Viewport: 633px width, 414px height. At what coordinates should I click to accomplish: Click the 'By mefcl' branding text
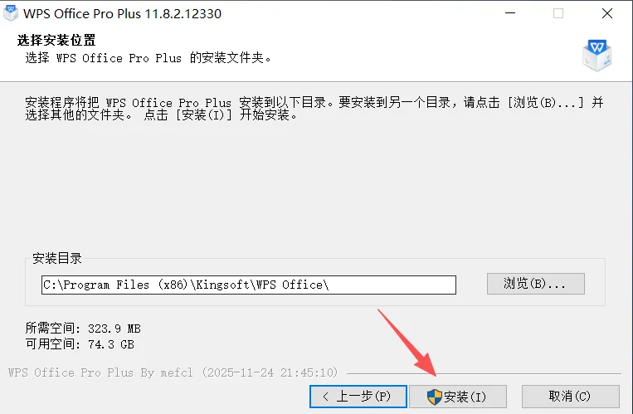[x=167, y=373]
